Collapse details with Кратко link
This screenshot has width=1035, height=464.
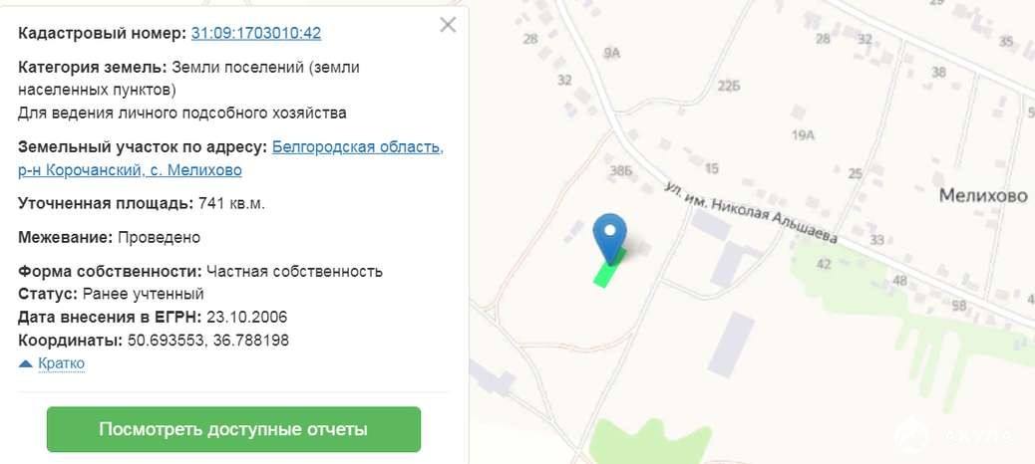pyautogui.click(x=62, y=363)
